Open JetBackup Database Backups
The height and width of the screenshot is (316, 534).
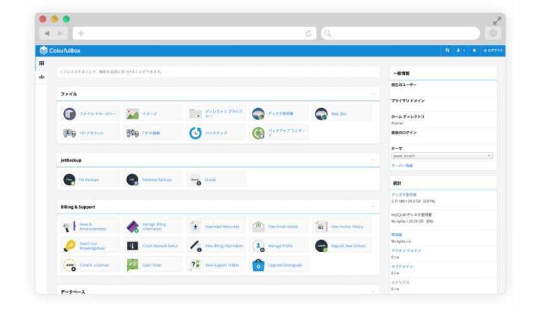point(153,179)
